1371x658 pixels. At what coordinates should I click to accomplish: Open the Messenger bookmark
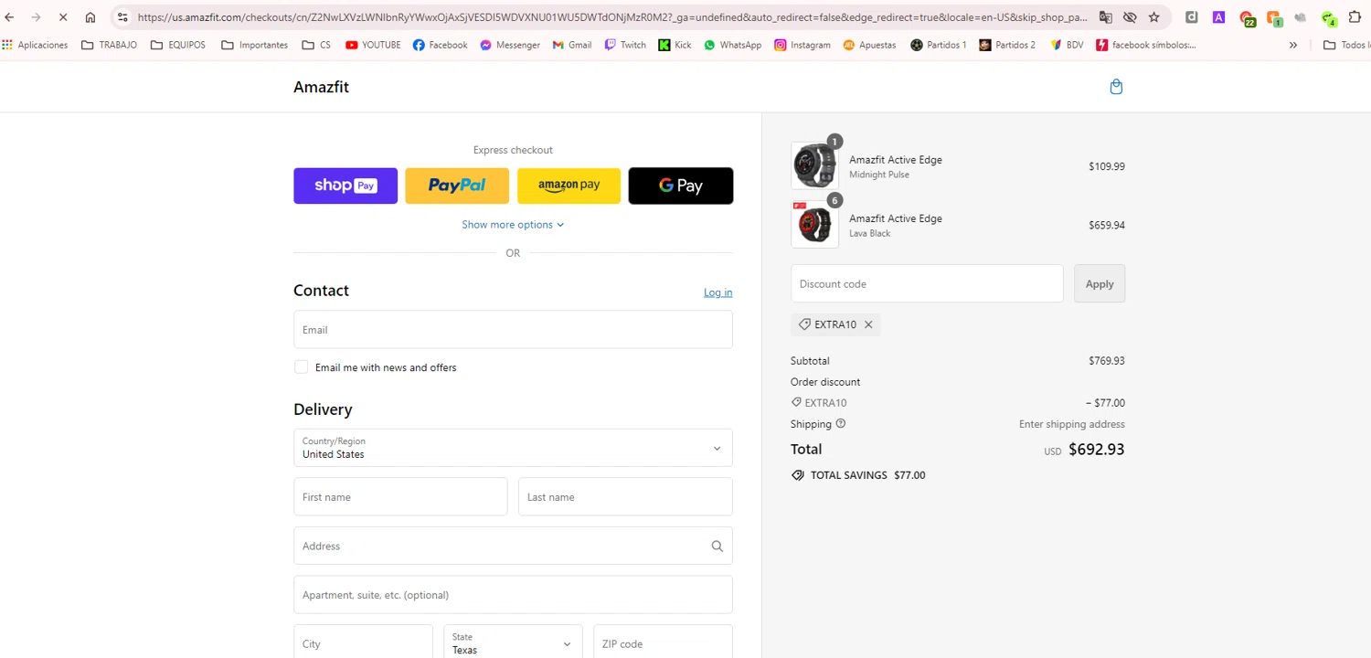(x=510, y=45)
